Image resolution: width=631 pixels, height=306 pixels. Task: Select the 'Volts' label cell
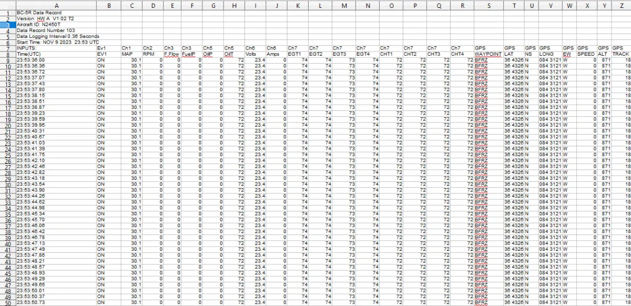(x=252, y=54)
